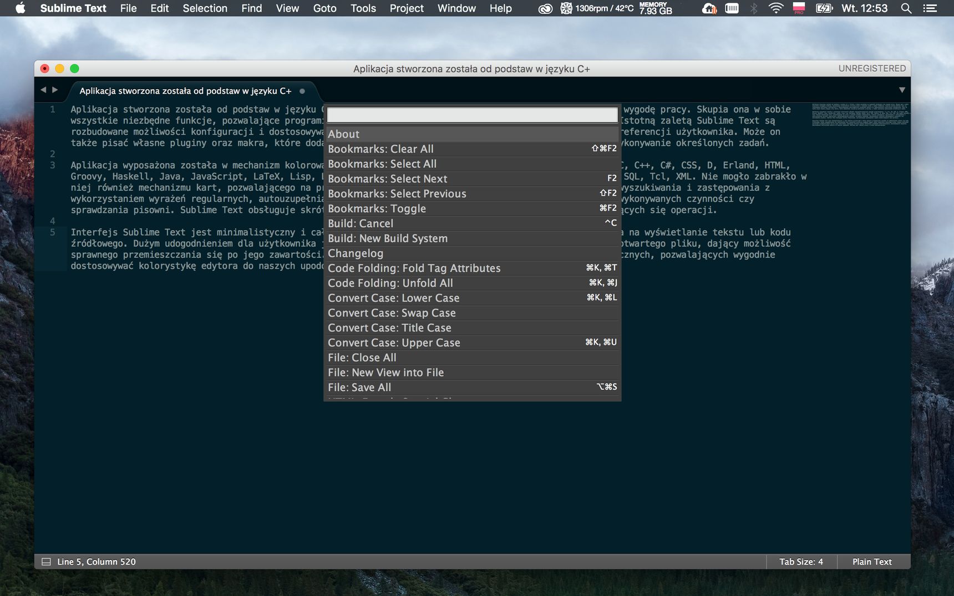Toggle the side bar status icon
Screen dimensions: 954x596
[x=47, y=562]
